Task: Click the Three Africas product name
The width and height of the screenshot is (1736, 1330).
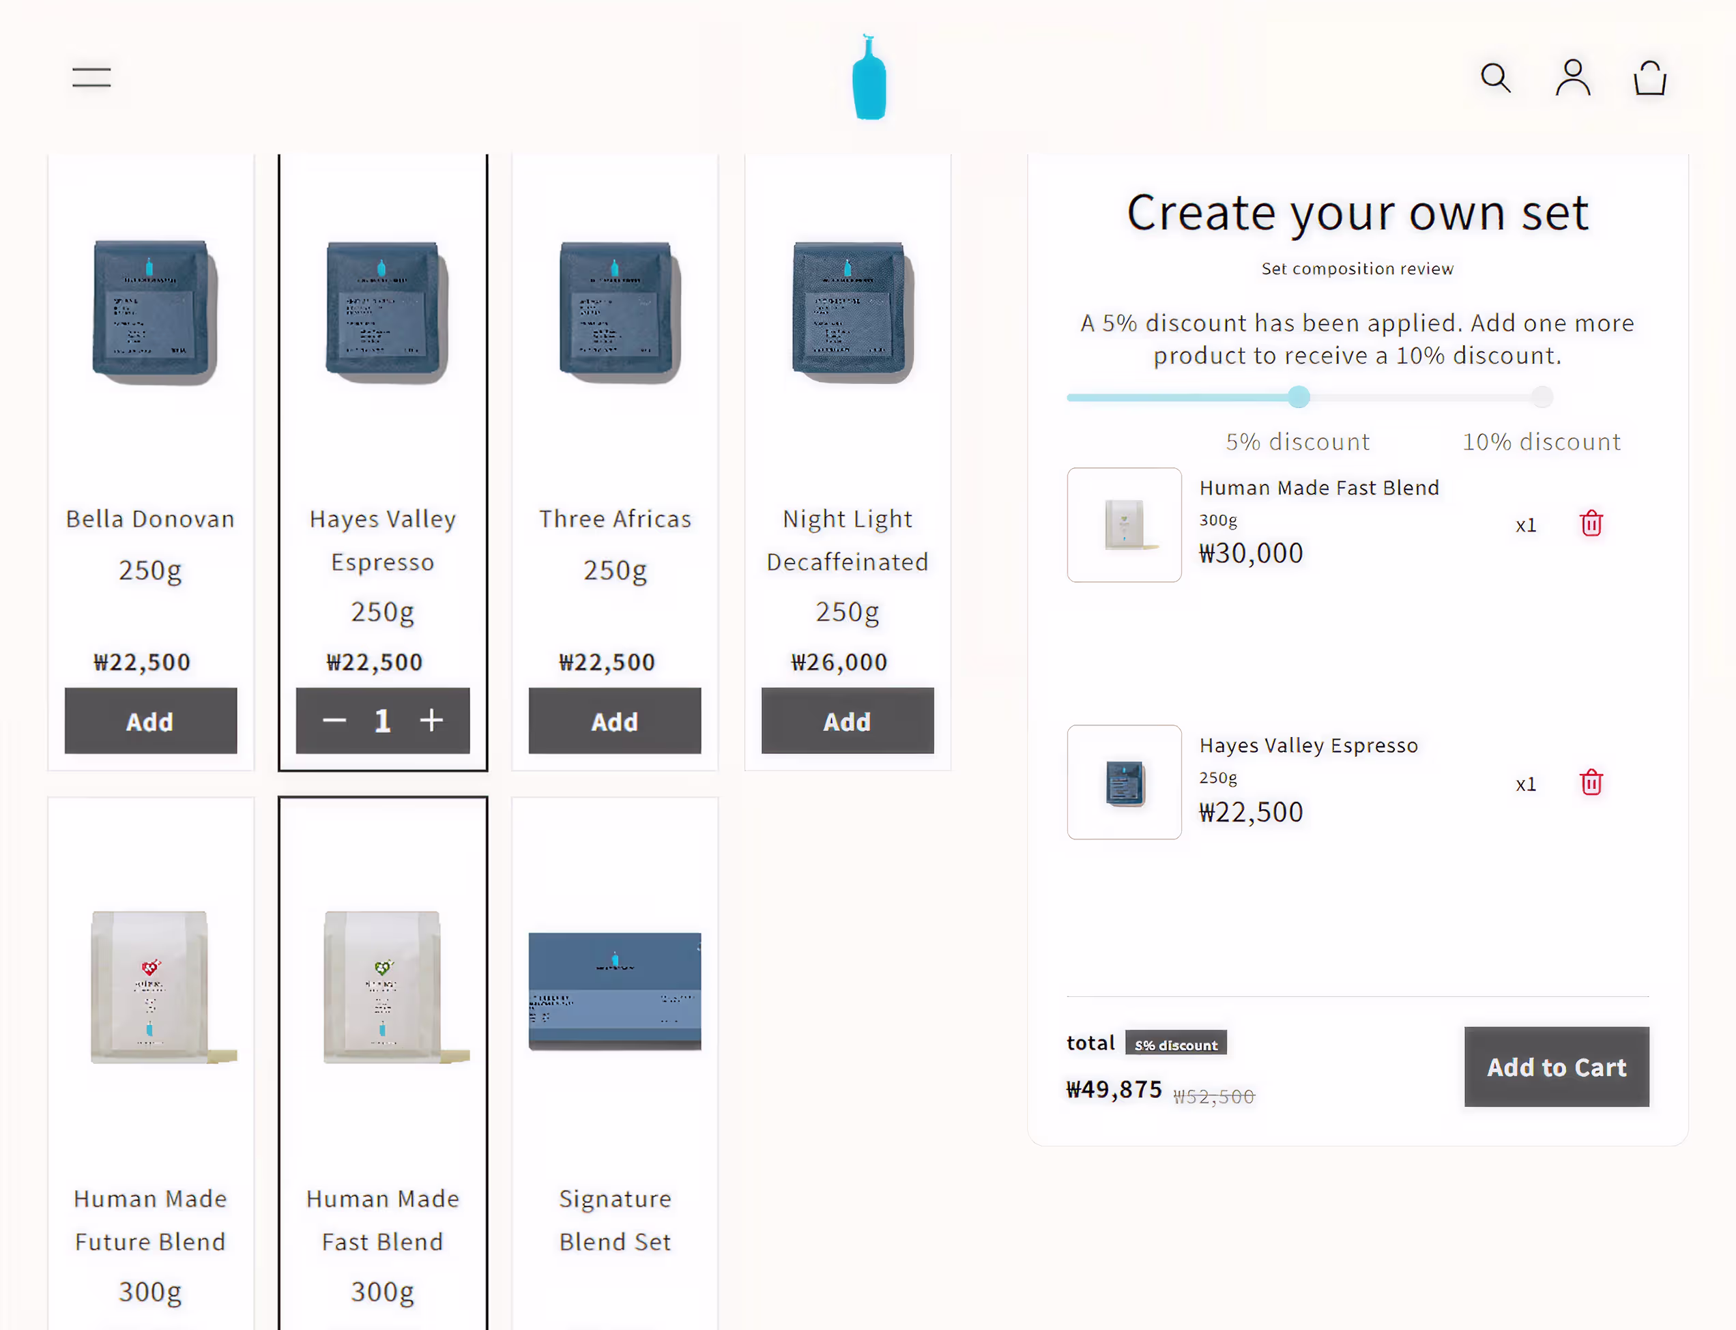Action: (615, 519)
